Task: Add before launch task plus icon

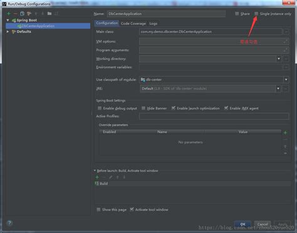Action: pyautogui.click(x=97, y=177)
